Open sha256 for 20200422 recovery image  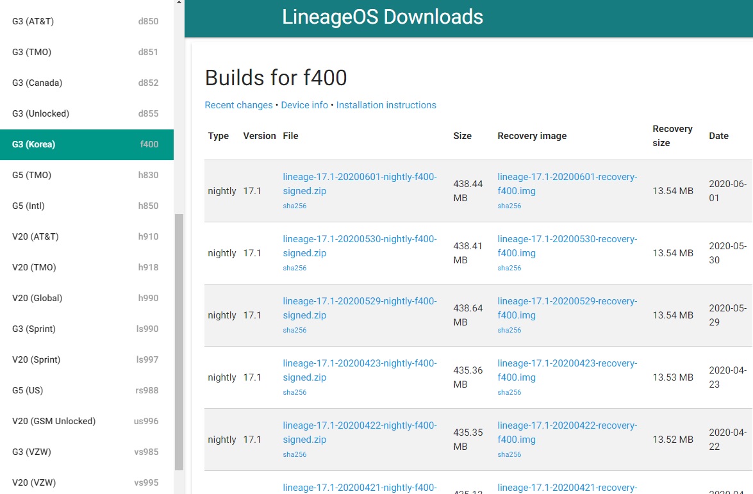coord(509,454)
